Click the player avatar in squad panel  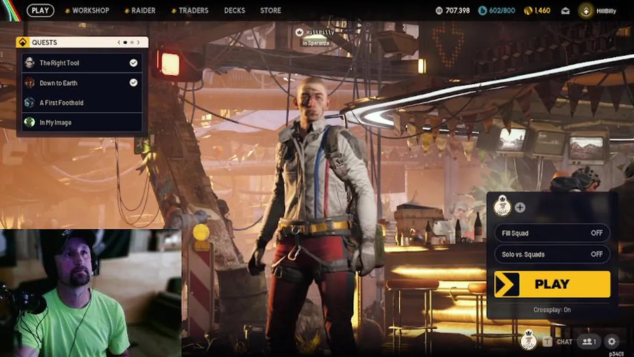[503, 206]
